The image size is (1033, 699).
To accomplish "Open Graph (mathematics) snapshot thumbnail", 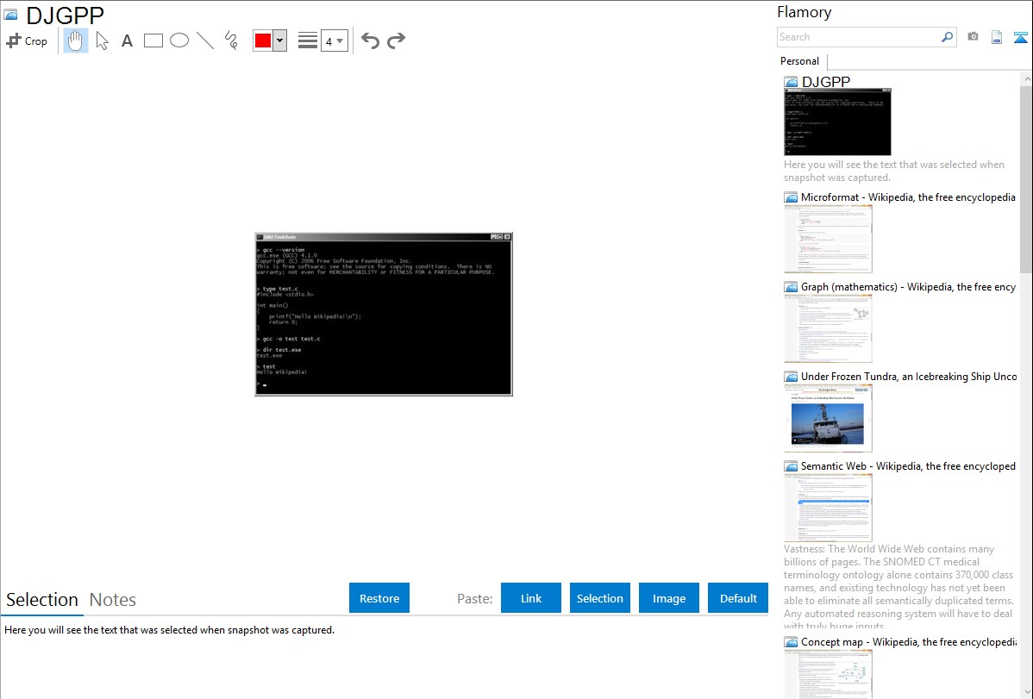I will pyautogui.click(x=828, y=328).
